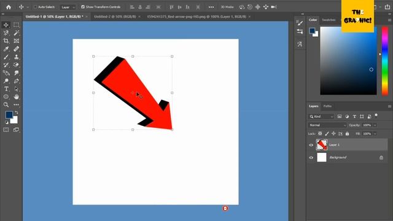
Task: Click the hue slider strip
Action: [x=385, y=61]
